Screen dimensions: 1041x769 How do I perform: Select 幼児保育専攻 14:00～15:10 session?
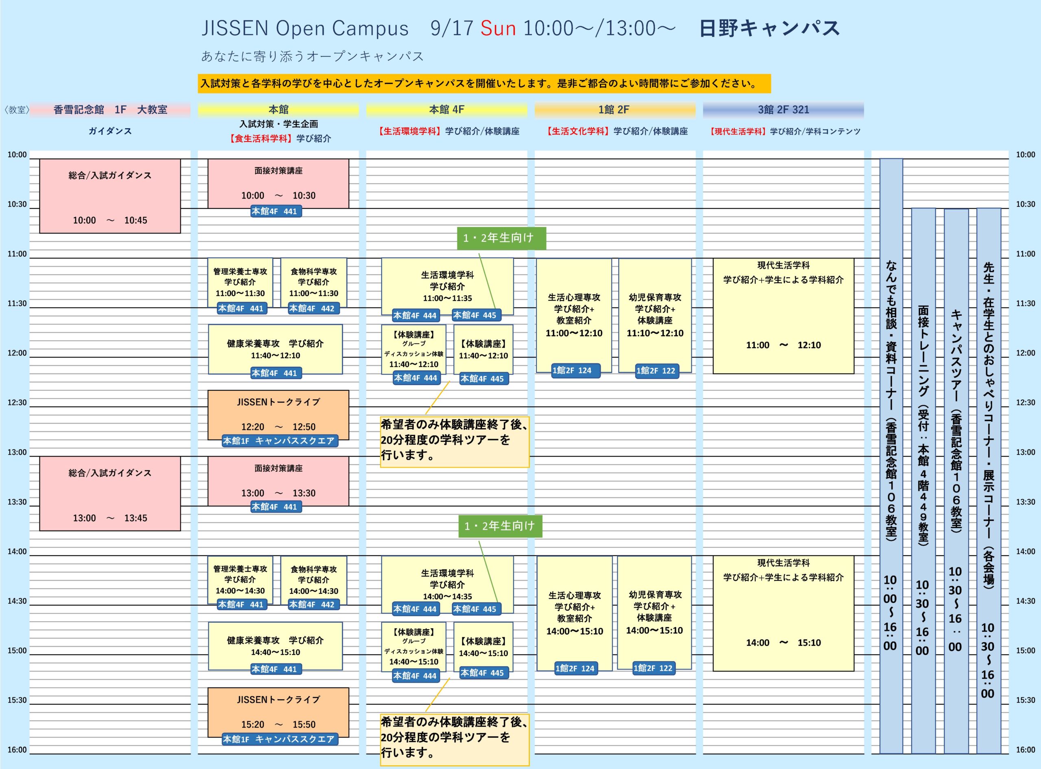(x=654, y=613)
